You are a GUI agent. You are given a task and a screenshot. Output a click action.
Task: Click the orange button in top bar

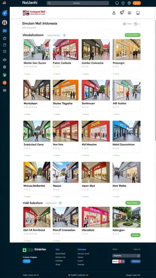(136, 3)
